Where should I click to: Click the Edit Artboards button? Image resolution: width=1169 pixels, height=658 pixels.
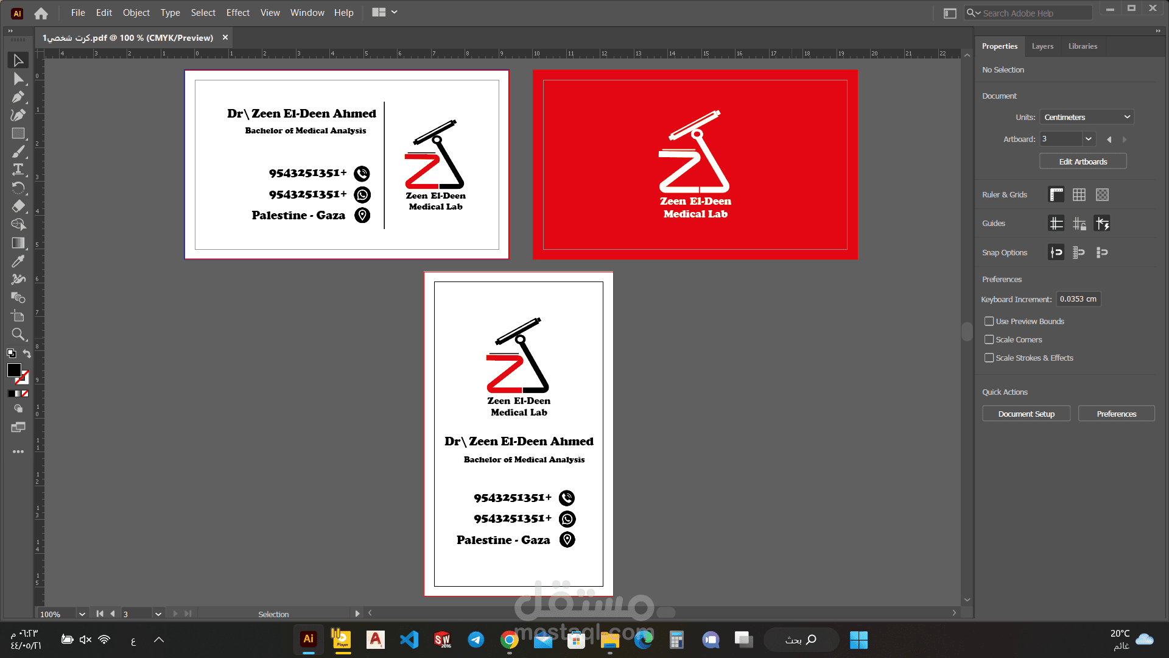point(1083,161)
